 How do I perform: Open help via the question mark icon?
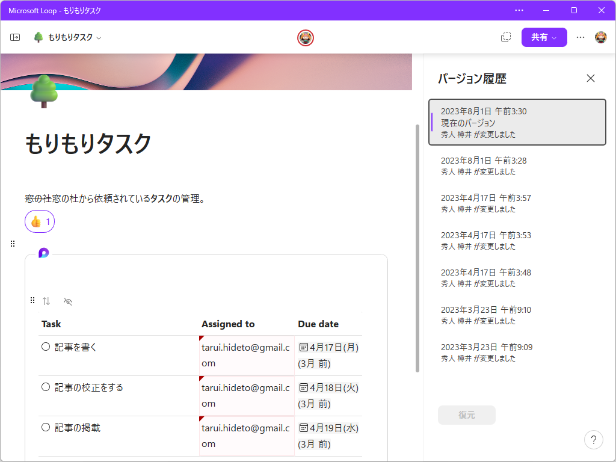(x=594, y=440)
